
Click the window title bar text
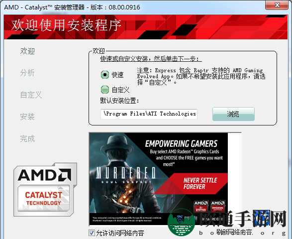coord(72,7)
